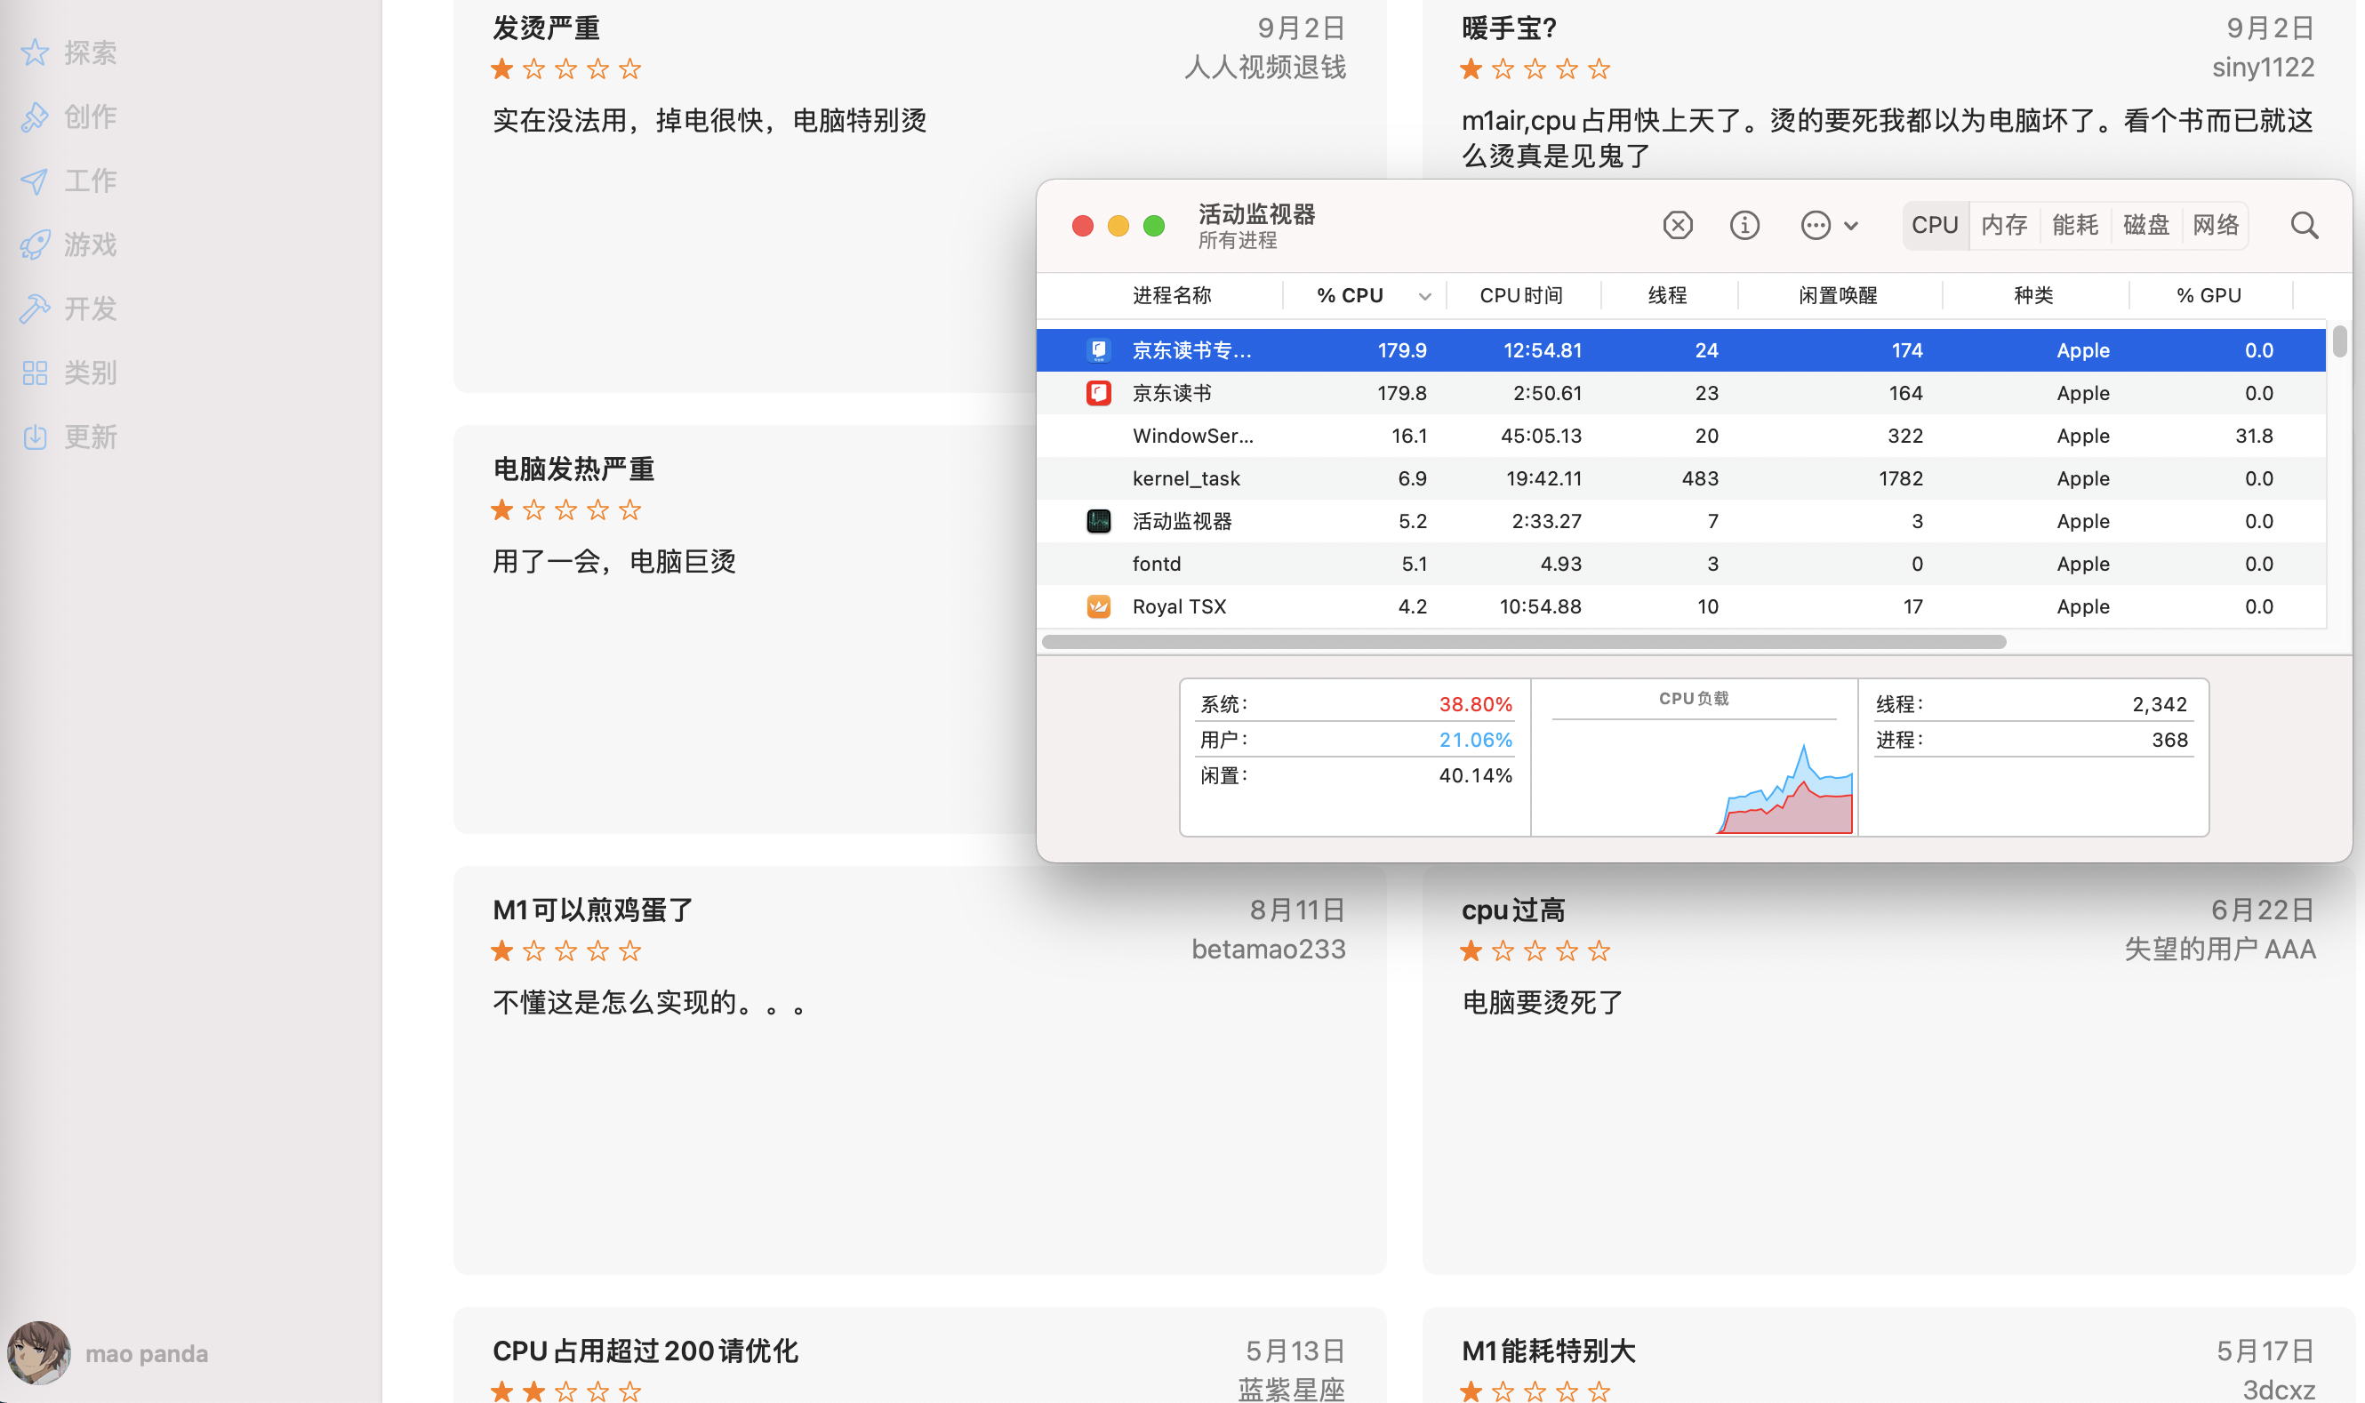Click the mao panda account avatar

pos(39,1353)
